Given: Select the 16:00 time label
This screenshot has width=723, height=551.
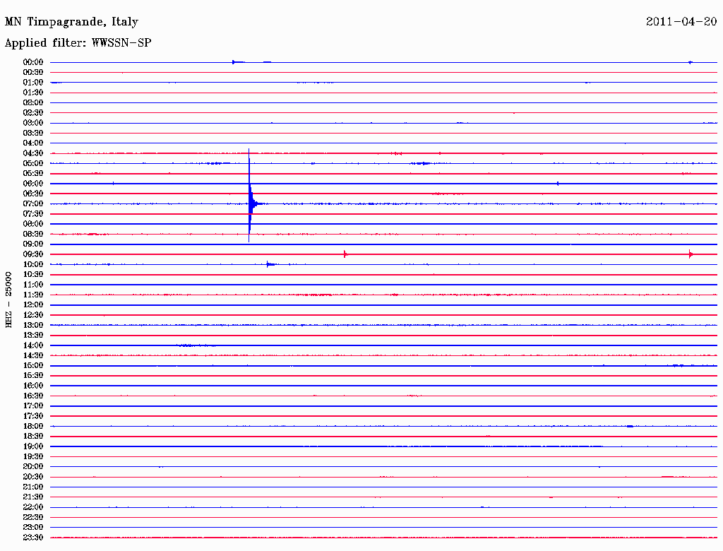Looking at the screenshot, I should coord(33,386).
